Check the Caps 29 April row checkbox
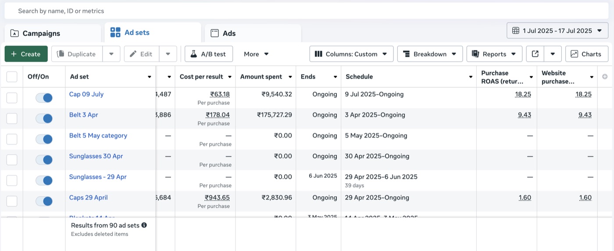This screenshot has width=614, height=251. [12, 201]
